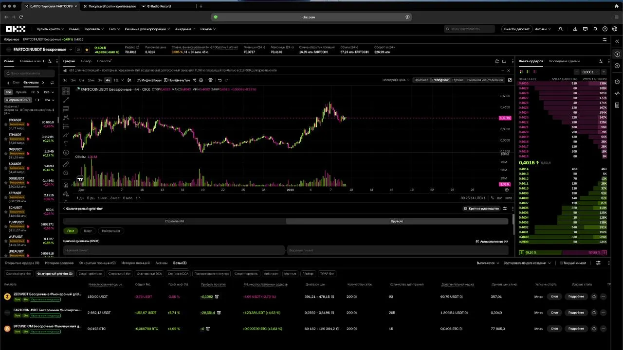The height and width of the screenshot is (350, 623).
Task: Open the markets panel filter settings icon
Action: click(50, 61)
